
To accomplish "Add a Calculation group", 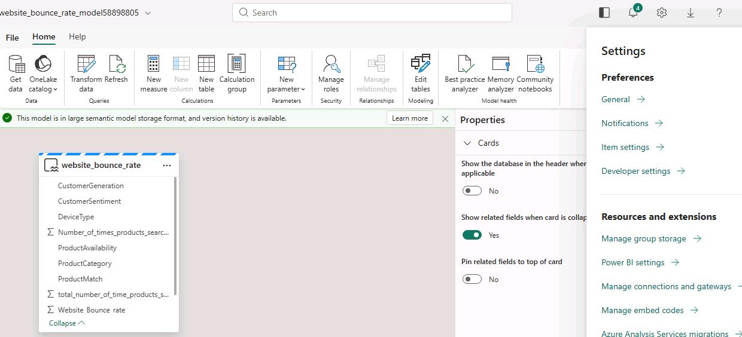I will 237,73.
